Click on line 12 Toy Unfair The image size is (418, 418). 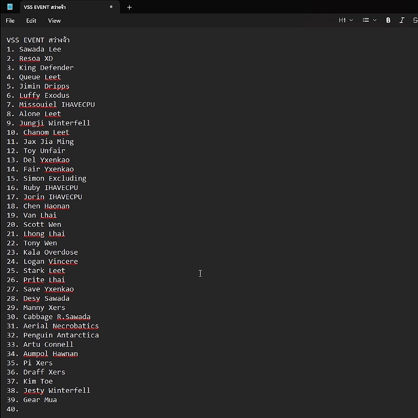tap(36, 151)
